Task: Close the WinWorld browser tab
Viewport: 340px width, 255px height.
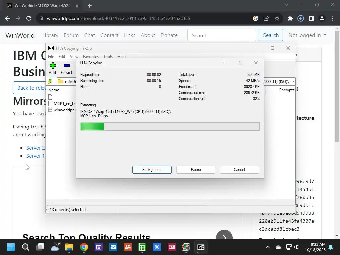Action: tap(77, 6)
